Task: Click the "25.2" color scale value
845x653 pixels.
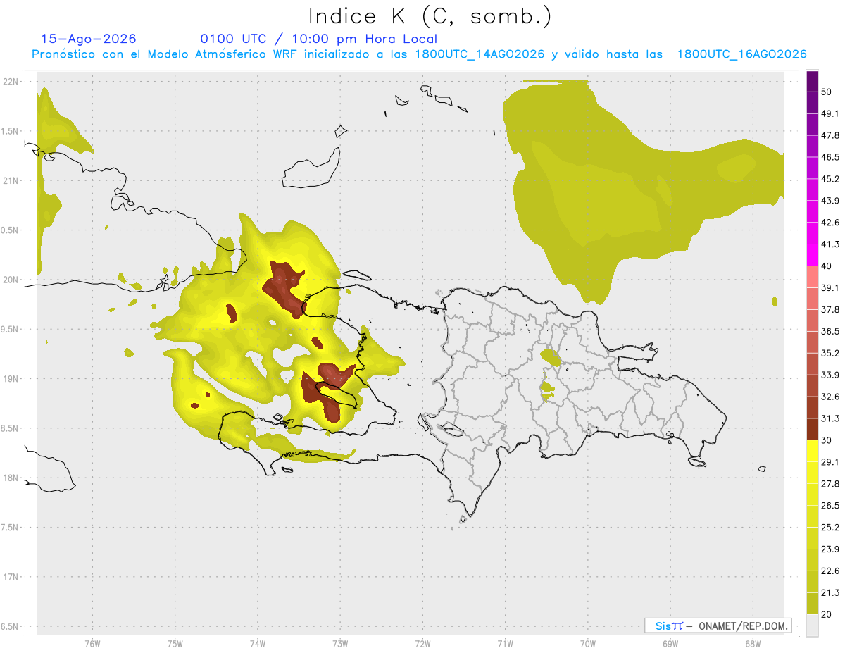Action: coord(830,528)
